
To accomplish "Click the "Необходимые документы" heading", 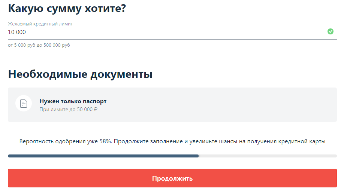I will coord(80,74).
